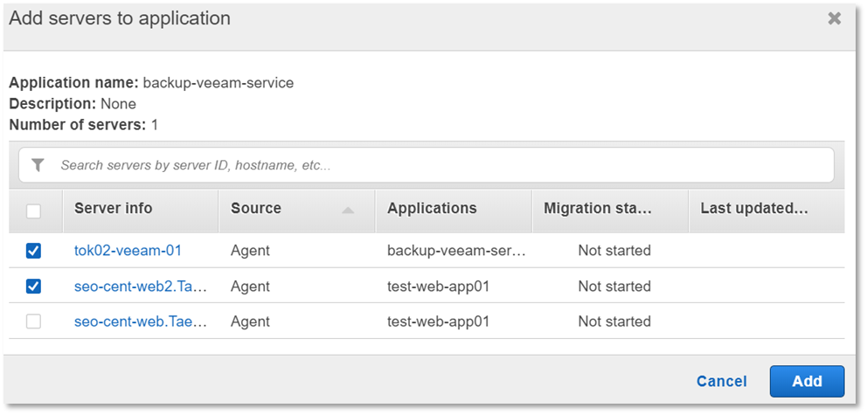Click the Cancel button
Viewport: 867px width, 415px height.
pyautogui.click(x=721, y=381)
